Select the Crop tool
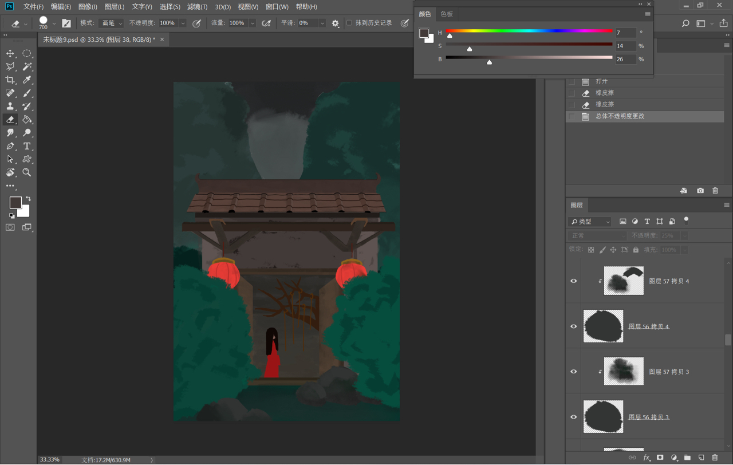The width and height of the screenshot is (733, 465). (10, 80)
